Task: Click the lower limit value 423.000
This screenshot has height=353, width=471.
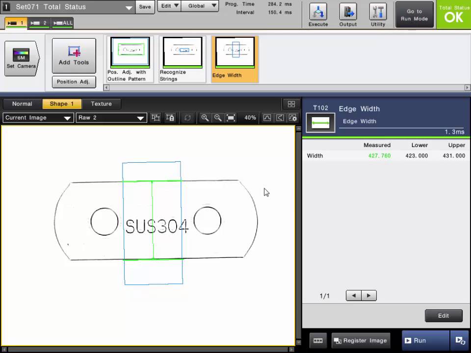Action: point(417,156)
